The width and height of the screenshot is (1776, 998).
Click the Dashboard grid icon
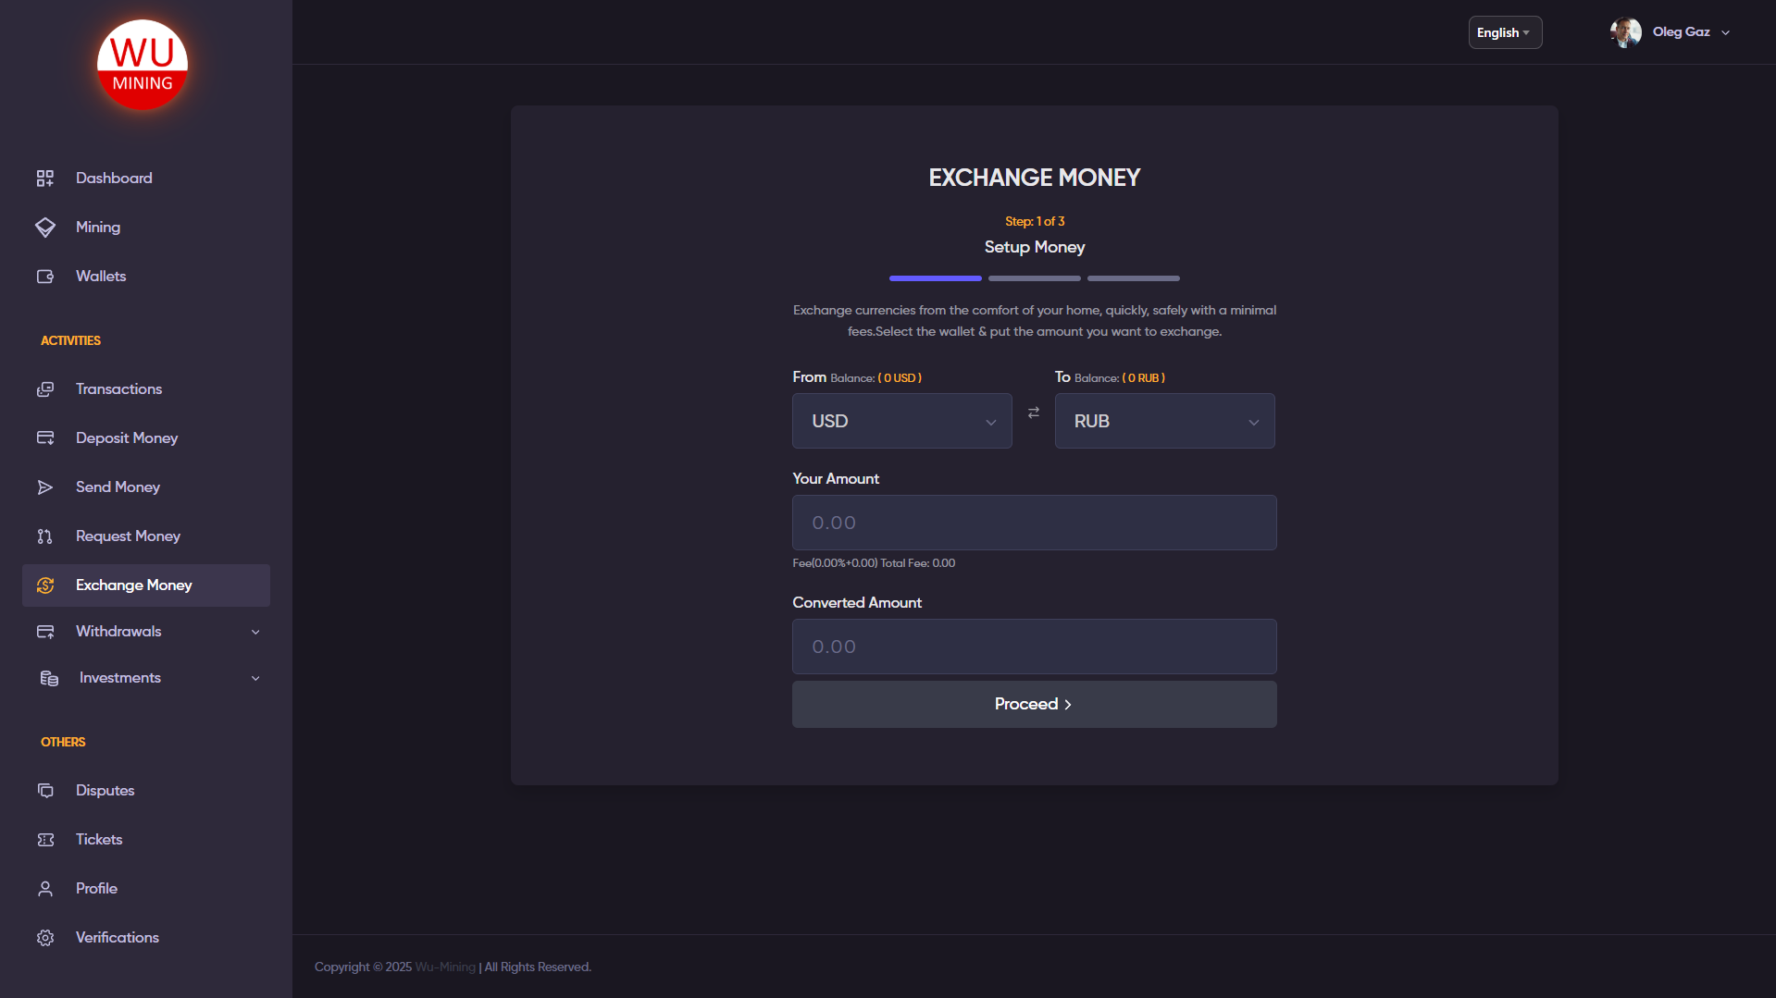(x=44, y=179)
